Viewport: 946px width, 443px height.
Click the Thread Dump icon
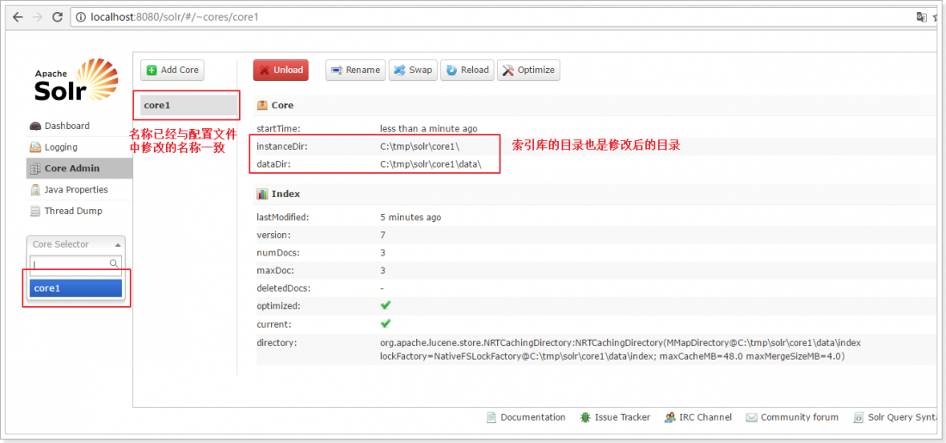click(35, 212)
